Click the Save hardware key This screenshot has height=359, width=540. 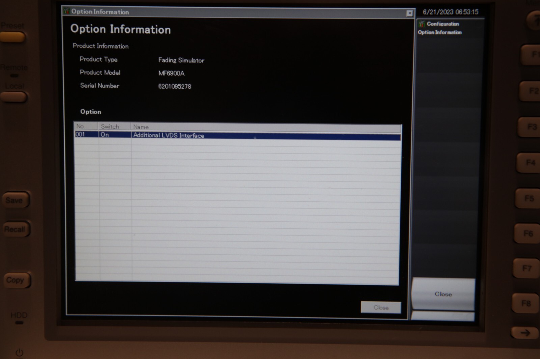click(x=16, y=200)
